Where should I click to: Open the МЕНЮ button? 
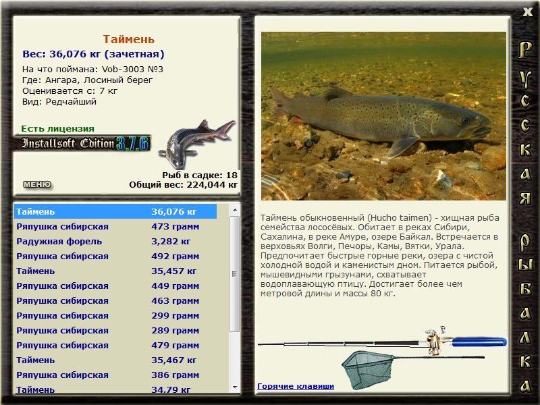click(36, 184)
